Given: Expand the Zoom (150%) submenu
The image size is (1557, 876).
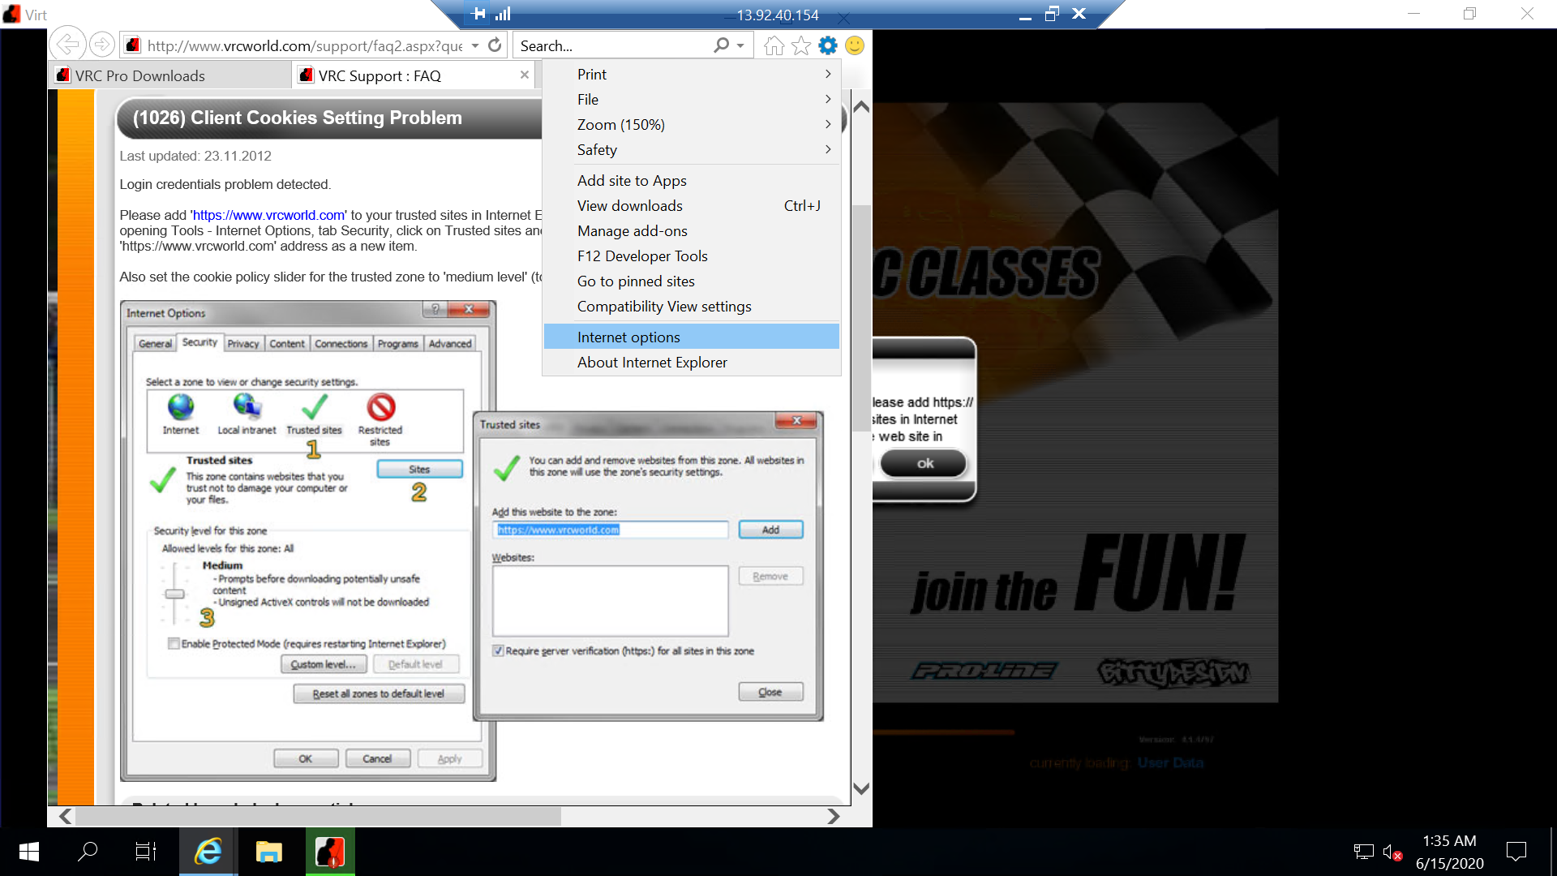Looking at the screenshot, I should (x=692, y=124).
